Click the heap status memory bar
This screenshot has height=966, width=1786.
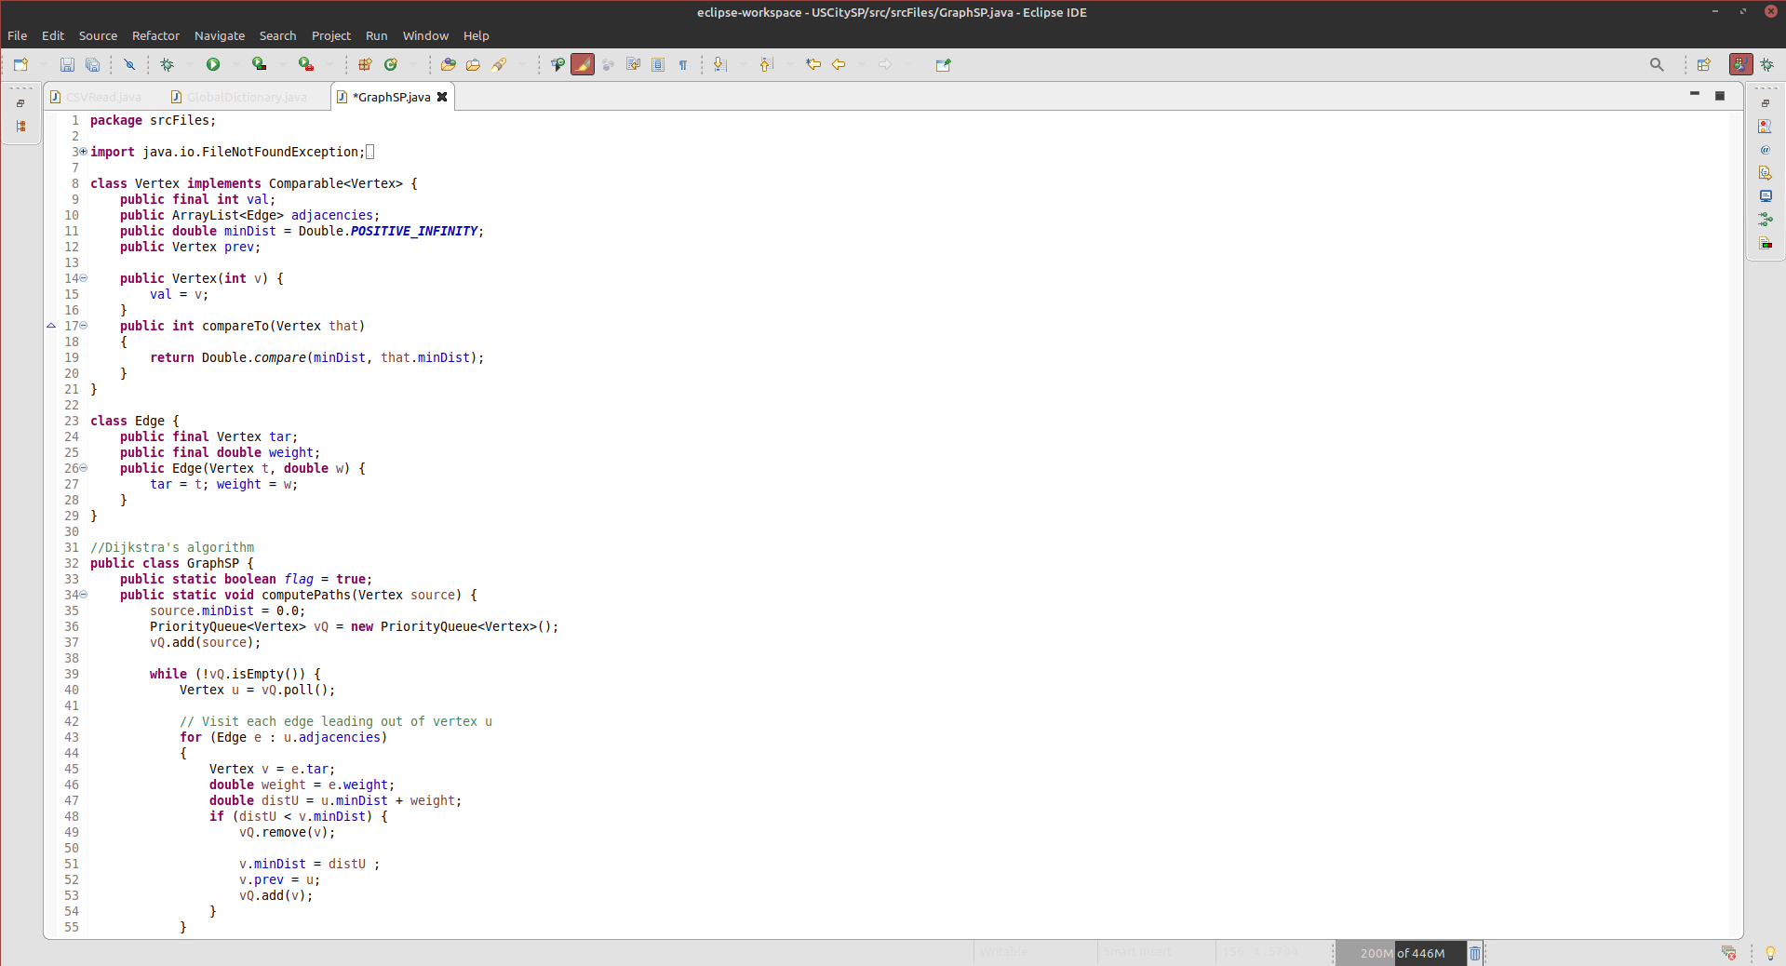click(x=1401, y=953)
